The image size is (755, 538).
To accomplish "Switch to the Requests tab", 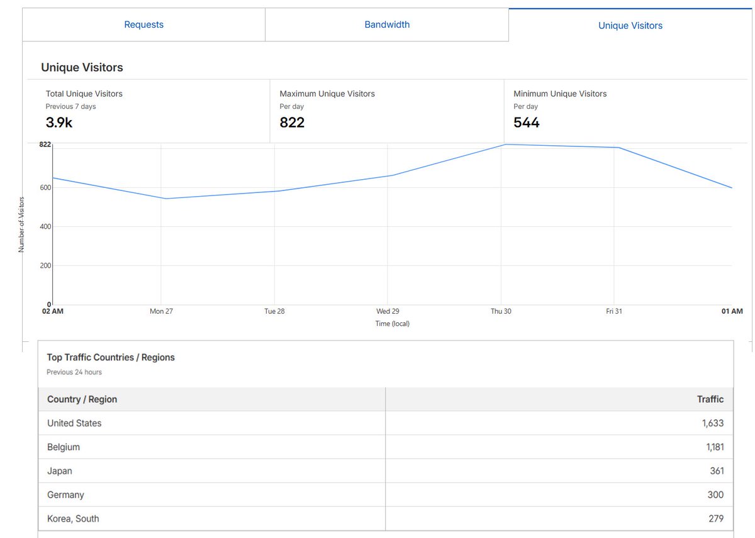I will 143,25.
